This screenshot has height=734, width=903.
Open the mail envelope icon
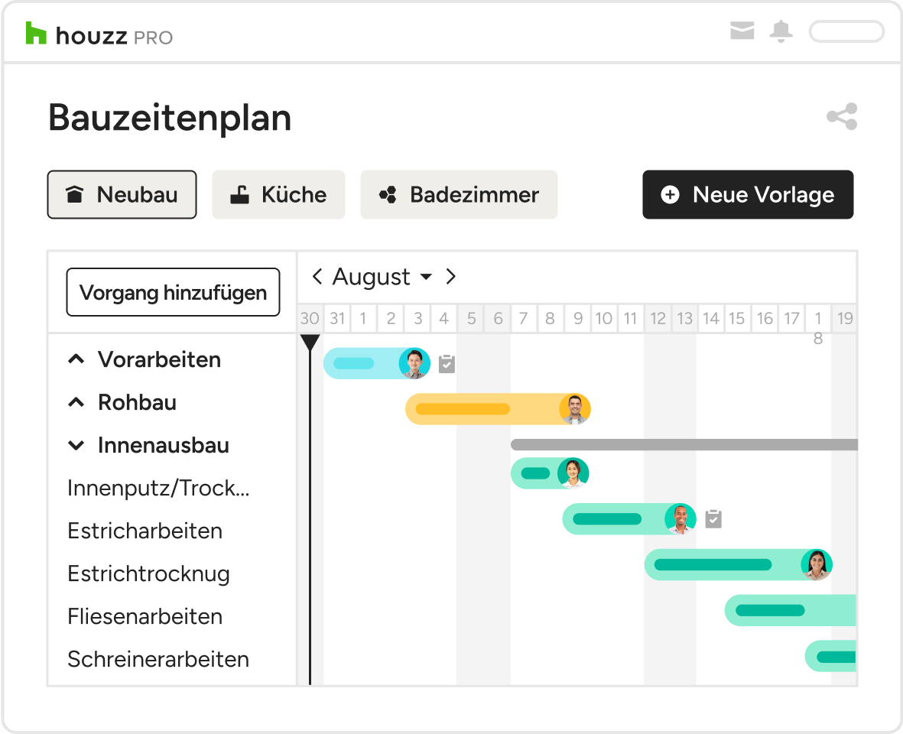click(x=742, y=31)
